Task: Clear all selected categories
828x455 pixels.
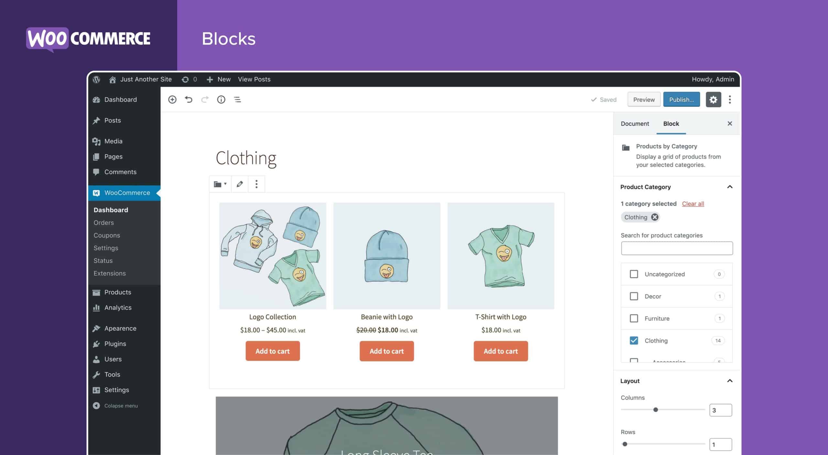Action: 693,203
